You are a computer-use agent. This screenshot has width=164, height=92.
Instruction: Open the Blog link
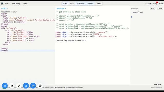click(155, 4)
